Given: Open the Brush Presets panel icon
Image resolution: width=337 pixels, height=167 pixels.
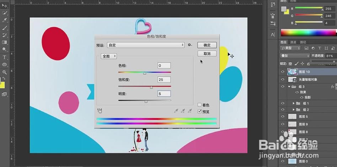Looking at the screenshot, I should pos(273,15).
